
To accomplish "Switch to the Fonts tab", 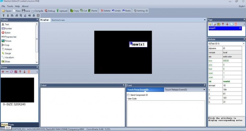I will 11,124.
